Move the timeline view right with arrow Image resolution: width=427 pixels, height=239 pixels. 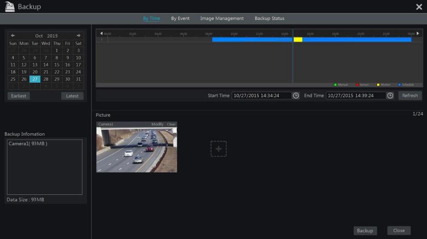tap(418, 33)
